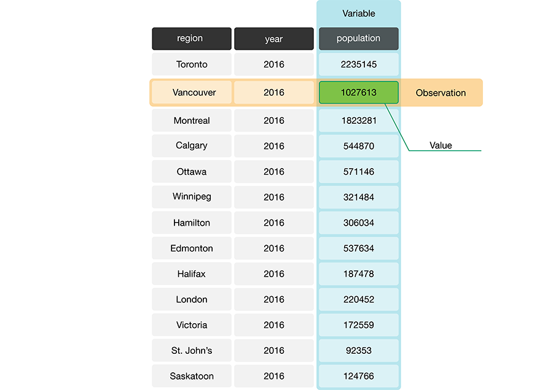Select the population column header
The image size is (553, 390).
coord(358,39)
